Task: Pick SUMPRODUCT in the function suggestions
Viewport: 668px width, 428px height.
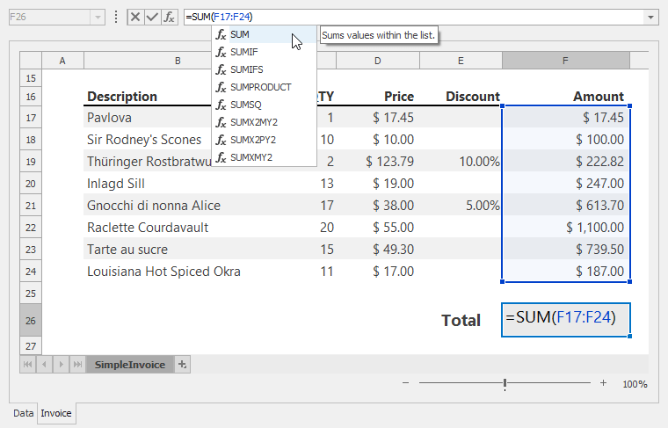Action: (x=260, y=87)
